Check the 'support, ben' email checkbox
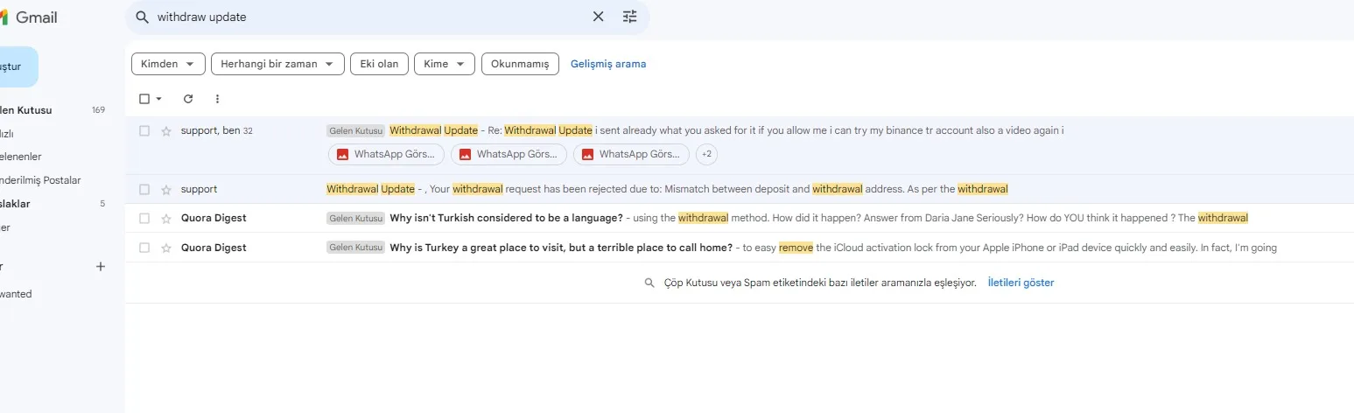The width and height of the screenshot is (1354, 413). [144, 131]
